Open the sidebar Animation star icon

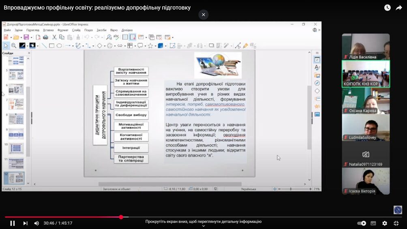pyautogui.click(x=317, y=107)
